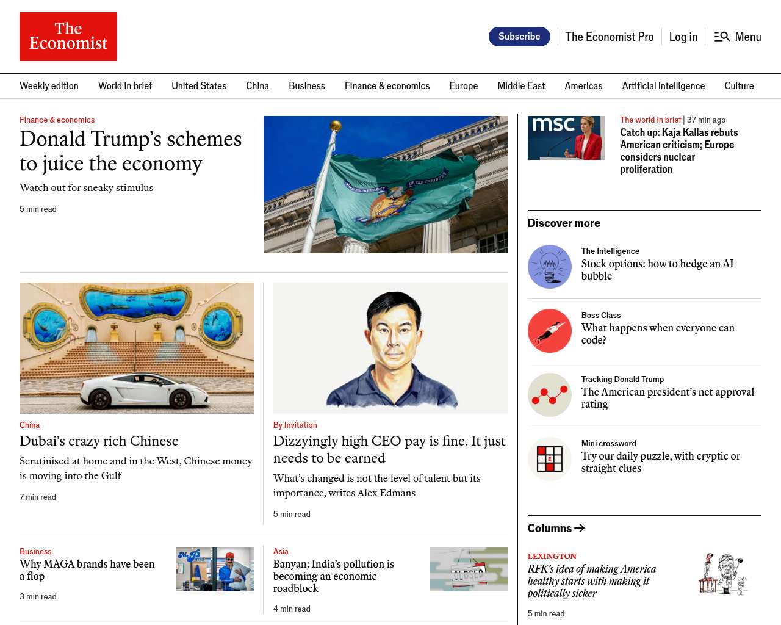Switch to the Middle East section

point(521,86)
